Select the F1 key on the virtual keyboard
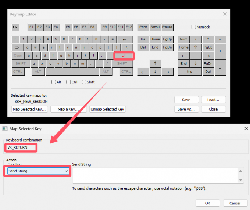The height and width of the screenshot is (210, 250). tap(31, 27)
